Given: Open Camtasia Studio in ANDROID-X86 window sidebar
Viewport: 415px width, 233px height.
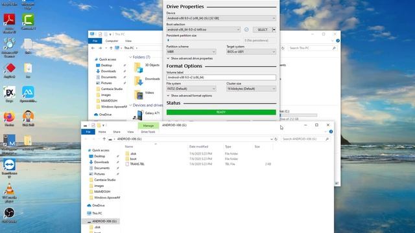Looking at the screenshot, I should [106, 180].
